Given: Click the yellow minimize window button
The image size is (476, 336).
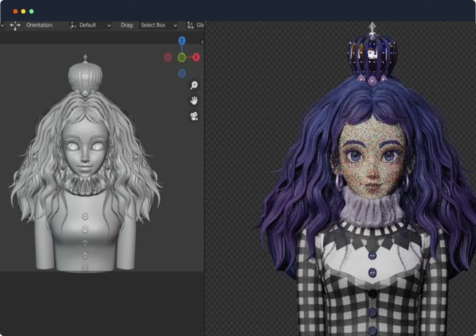Looking at the screenshot, I should click(24, 11).
